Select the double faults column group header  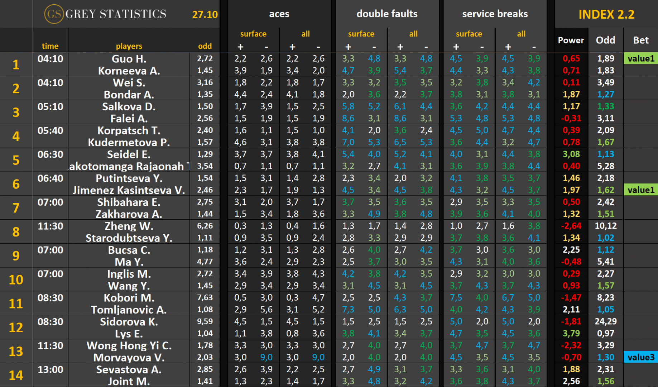coord(387,14)
